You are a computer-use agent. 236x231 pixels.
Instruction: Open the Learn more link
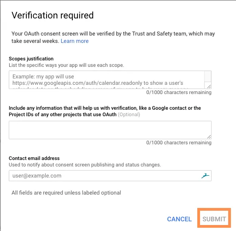pyautogui.click(x=75, y=41)
